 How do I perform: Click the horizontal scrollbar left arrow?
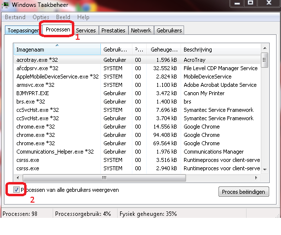click(18, 178)
